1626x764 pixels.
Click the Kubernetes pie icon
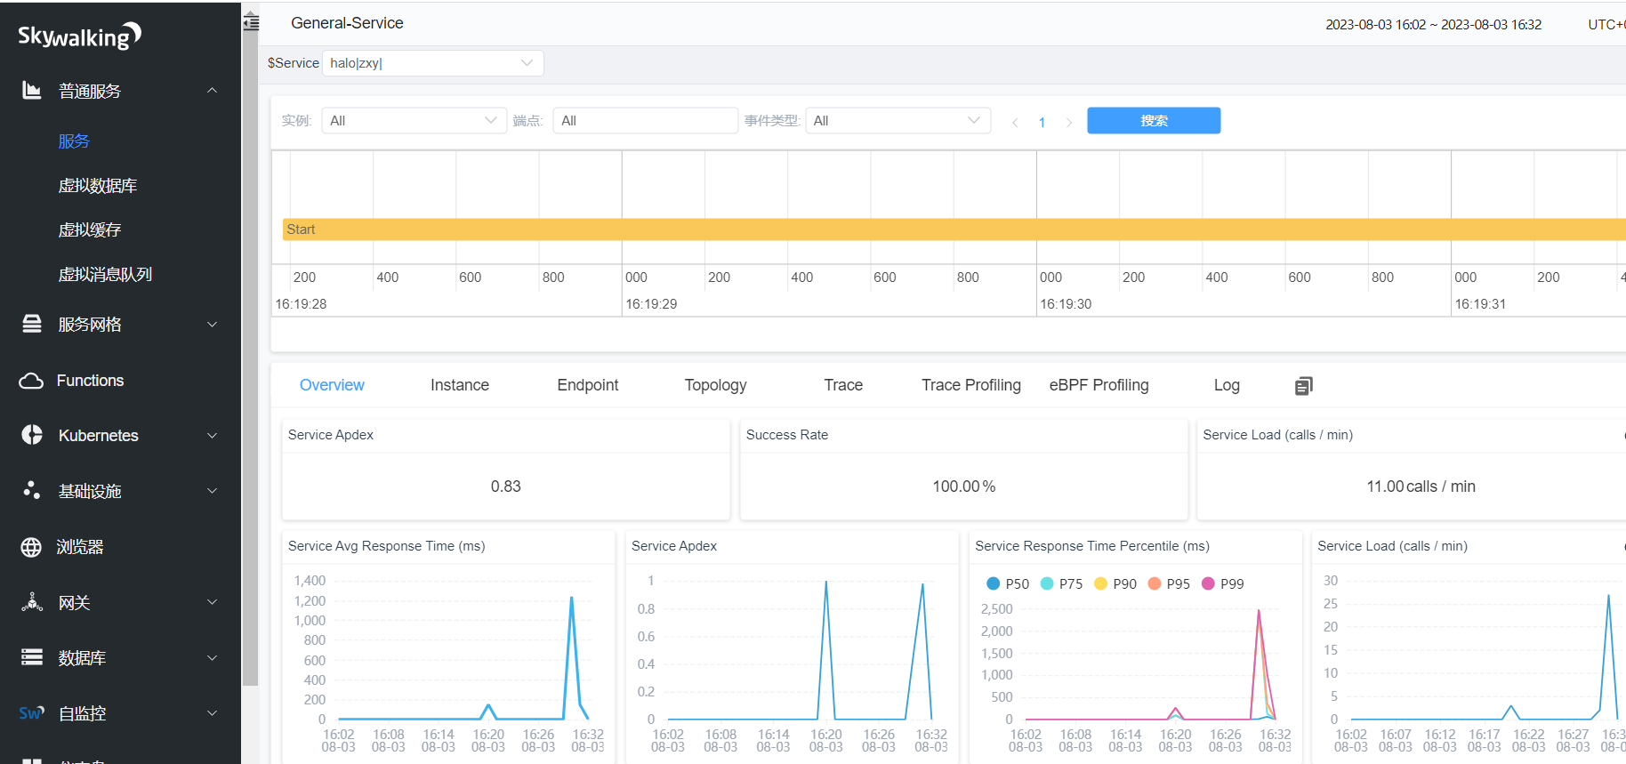point(32,435)
